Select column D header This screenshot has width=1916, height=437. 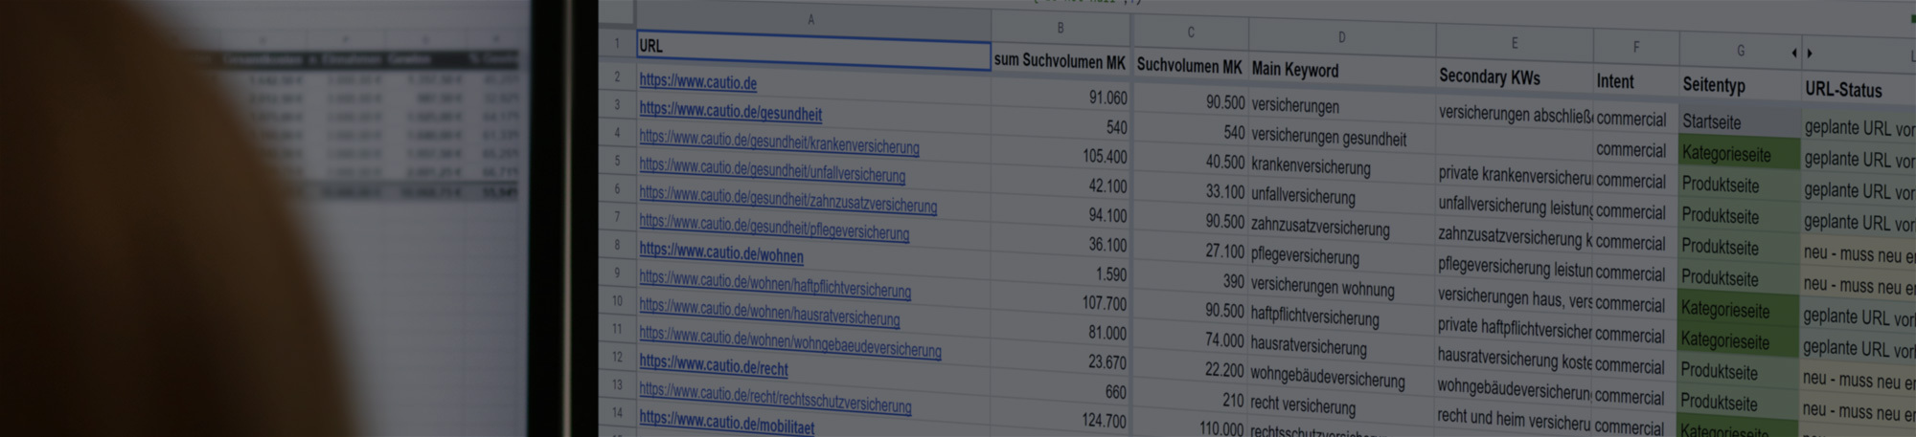tap(1341, 37)
